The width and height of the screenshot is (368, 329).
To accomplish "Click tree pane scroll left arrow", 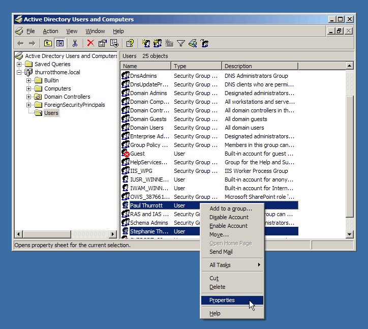I will click(x=19, y=234).
